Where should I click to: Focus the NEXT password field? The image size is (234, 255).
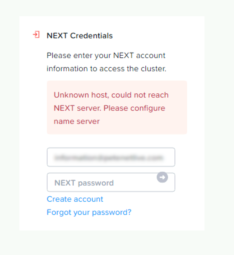[x=101, y=183]
